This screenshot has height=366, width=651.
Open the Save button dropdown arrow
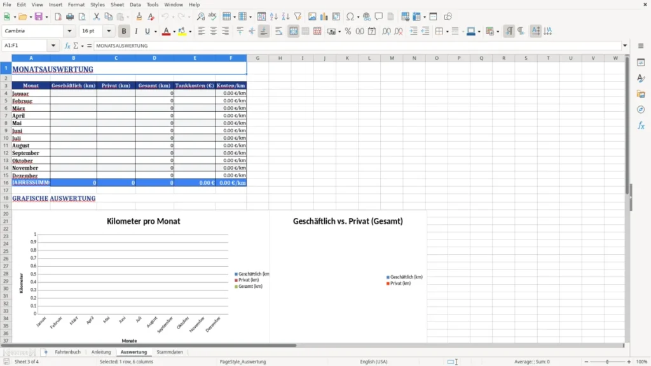click(x=46, y=17)
